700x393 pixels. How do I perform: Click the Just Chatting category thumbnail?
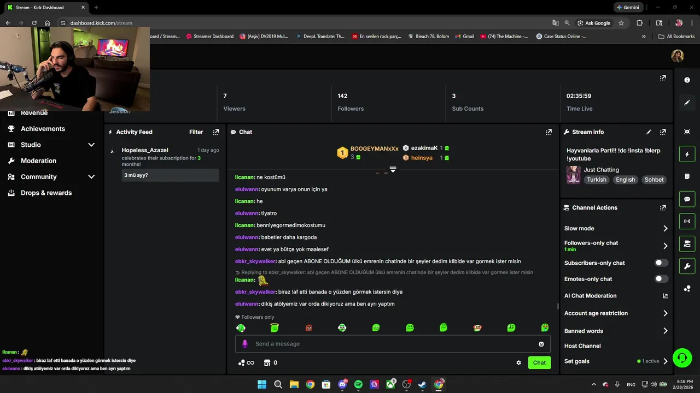(573, 175)
